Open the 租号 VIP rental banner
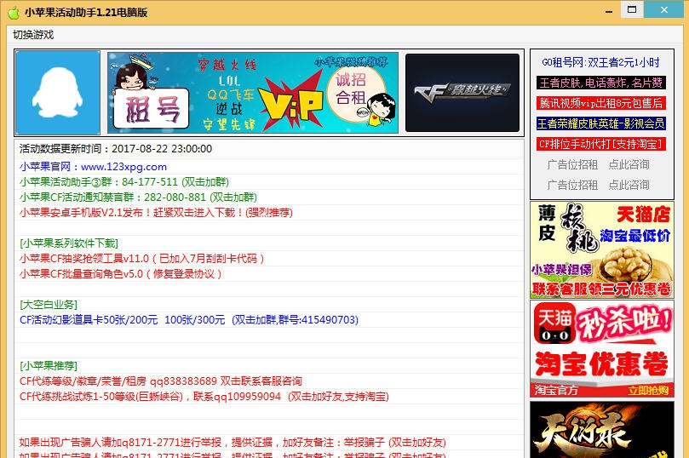Screen dimensions: 689x458 pos(253,93)
